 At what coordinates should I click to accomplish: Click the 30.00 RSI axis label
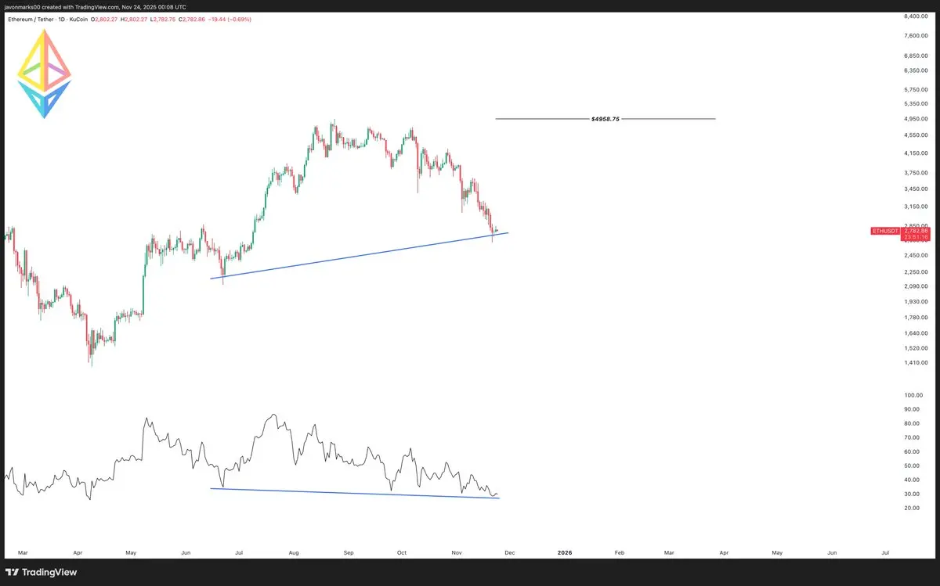click(912, 494)
